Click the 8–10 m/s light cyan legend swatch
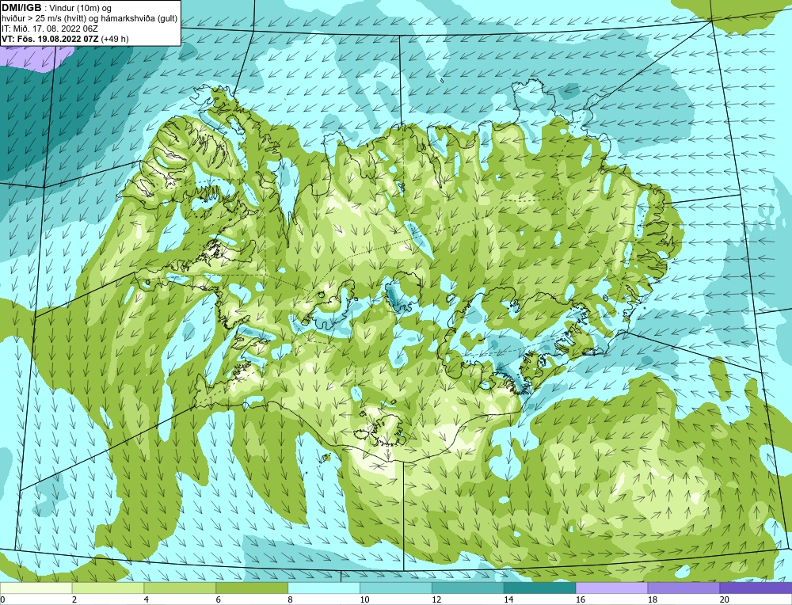The image size is (792, 605). point(324,588)
